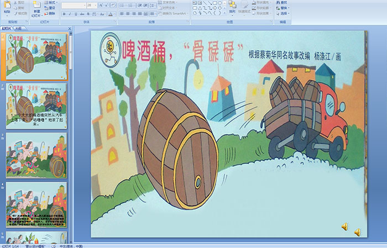Select the Right Arrow block shape
This screenshot has width=387, height=248.
pos(215,8)
